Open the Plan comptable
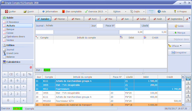Viewport: 192px width, 111px height. (x=72, y=12)
